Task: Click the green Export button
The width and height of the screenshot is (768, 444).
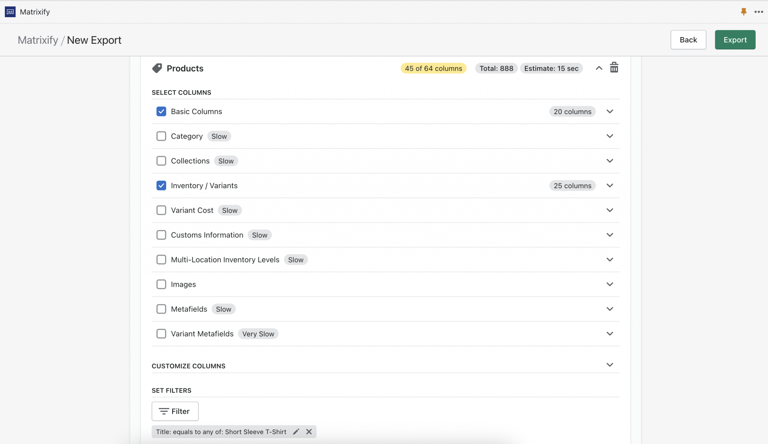Action: coord(735,40)
